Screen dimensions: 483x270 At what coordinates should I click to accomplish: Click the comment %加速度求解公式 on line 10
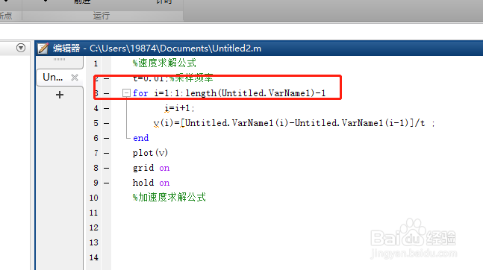[169, 198]
